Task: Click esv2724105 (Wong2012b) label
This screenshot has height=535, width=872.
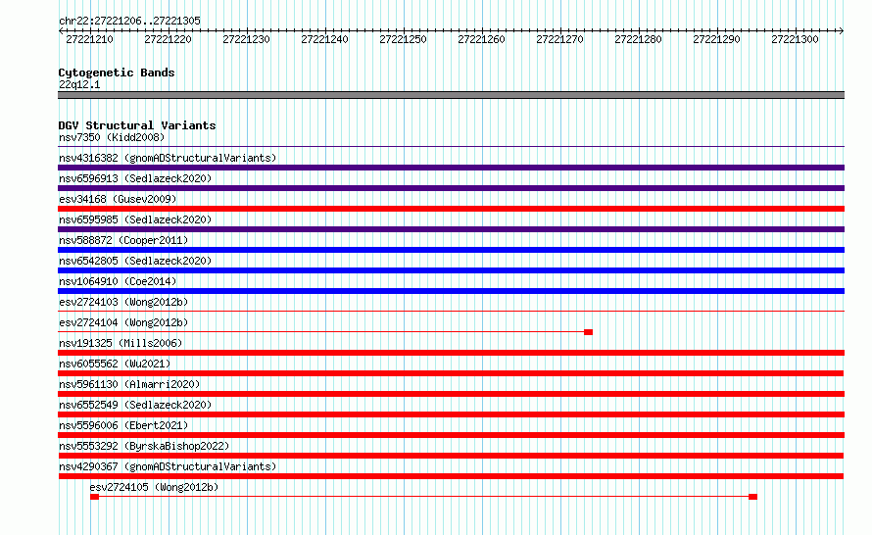Action: coord(154,487)
